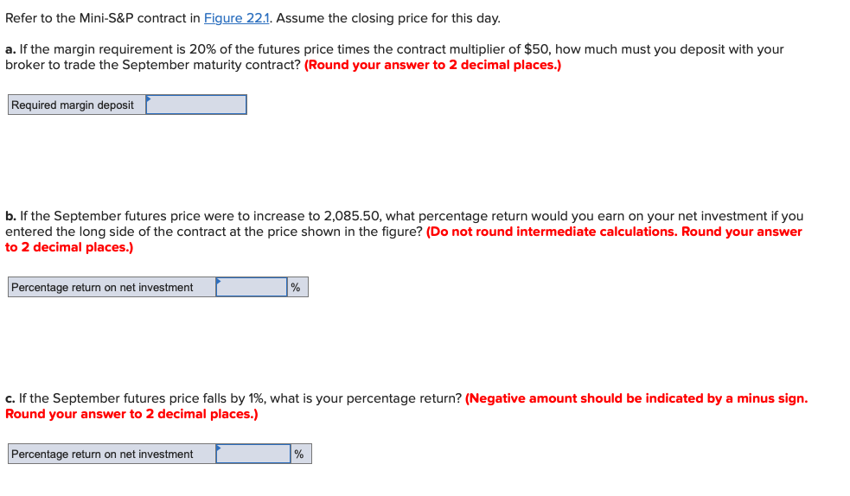
Task: Click part b 'Percentage return on net investment' label
Action: pyautogui.click(x=112, y=287)
